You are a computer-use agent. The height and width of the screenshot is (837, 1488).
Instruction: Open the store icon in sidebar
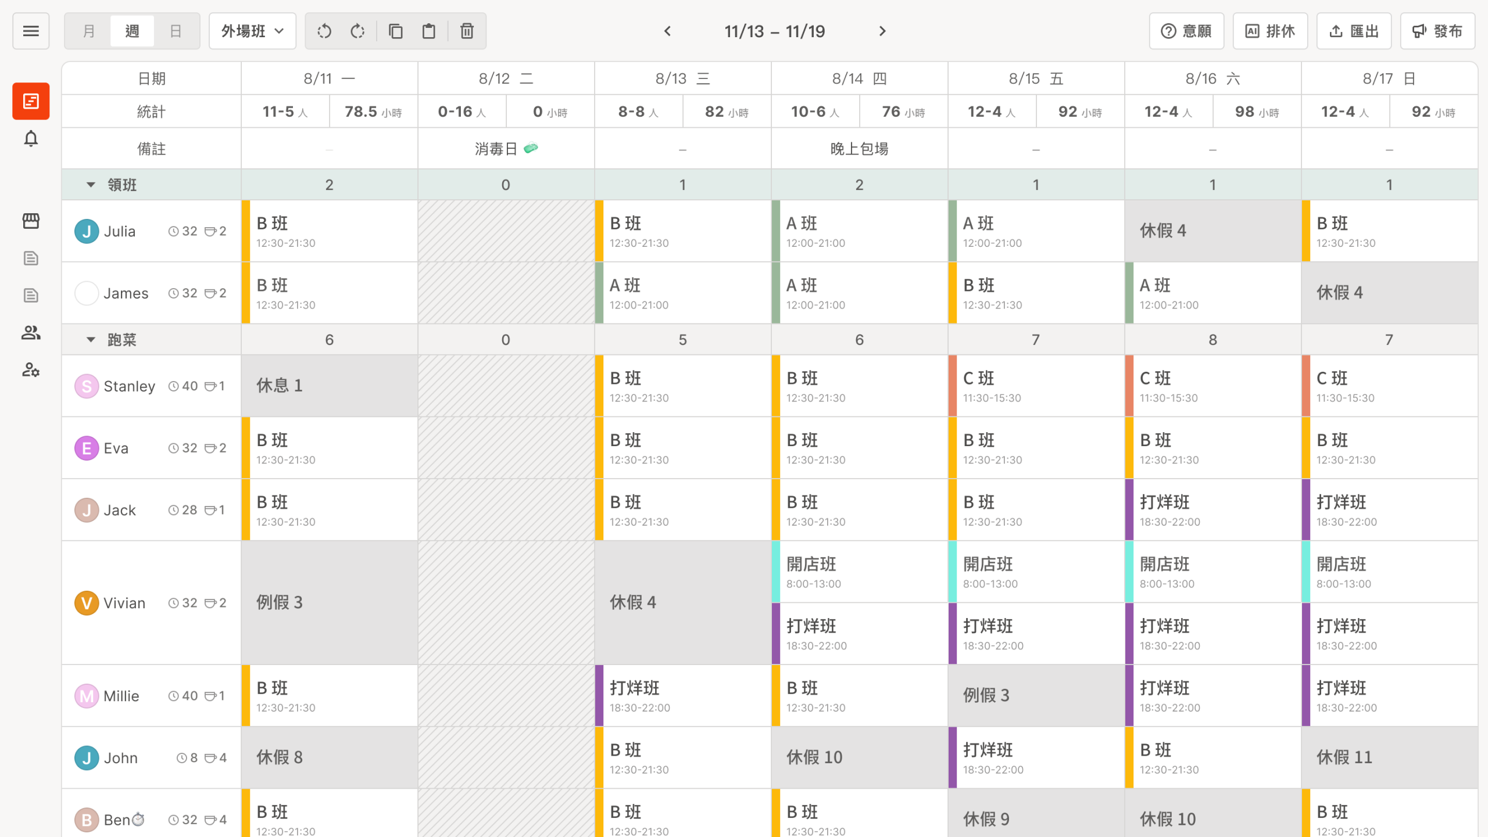coord(31,221)
